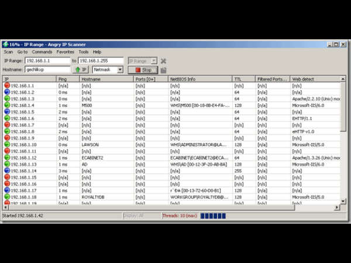Click green status icon for 192.168.1.12
The width and height of the screenshot is (351, 263).
pyautogui.click(x=7, y=157)
